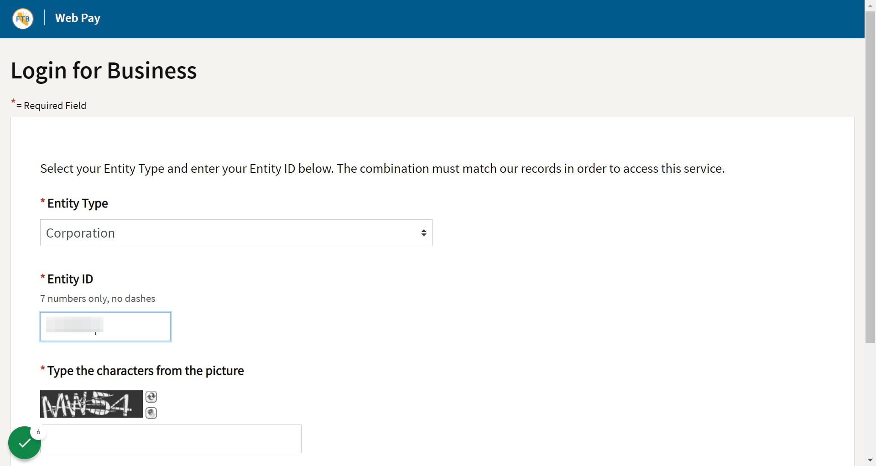Click the badge counter showing 6

38,432
